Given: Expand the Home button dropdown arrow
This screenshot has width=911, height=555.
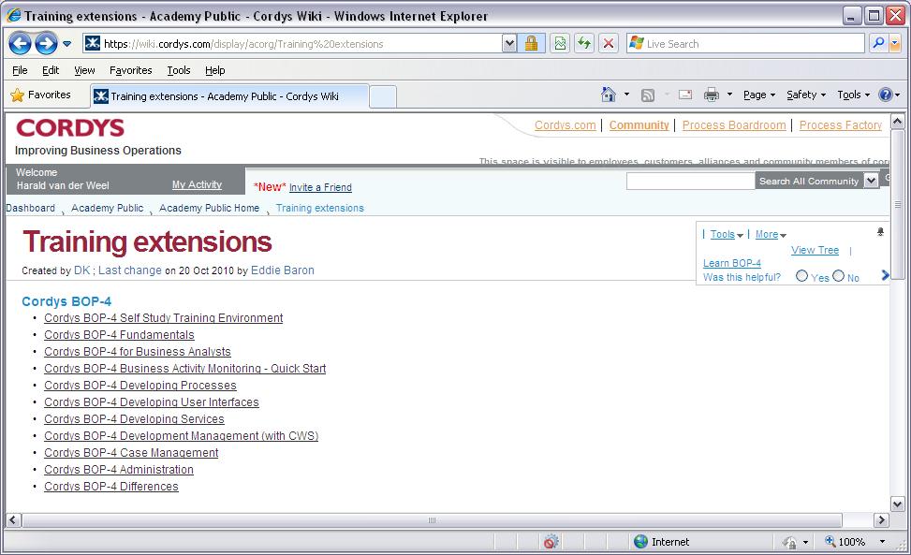Looking at the screenshot, I should click(x=626, y=94).
